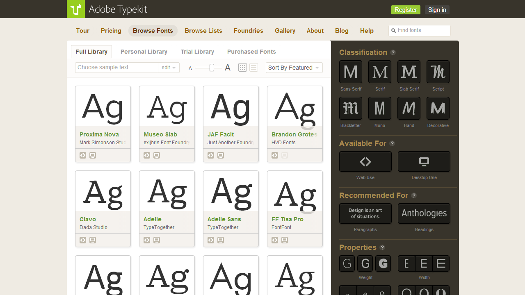
Task: Switch to list view layout
Action: (253, 68)
